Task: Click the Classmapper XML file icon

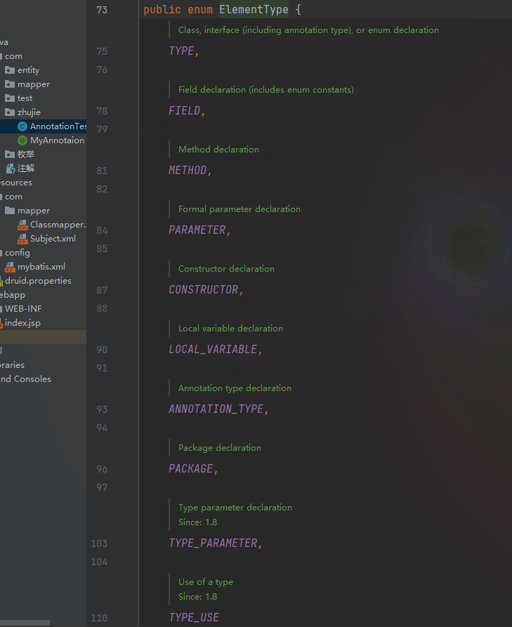Action: (22, 225)
